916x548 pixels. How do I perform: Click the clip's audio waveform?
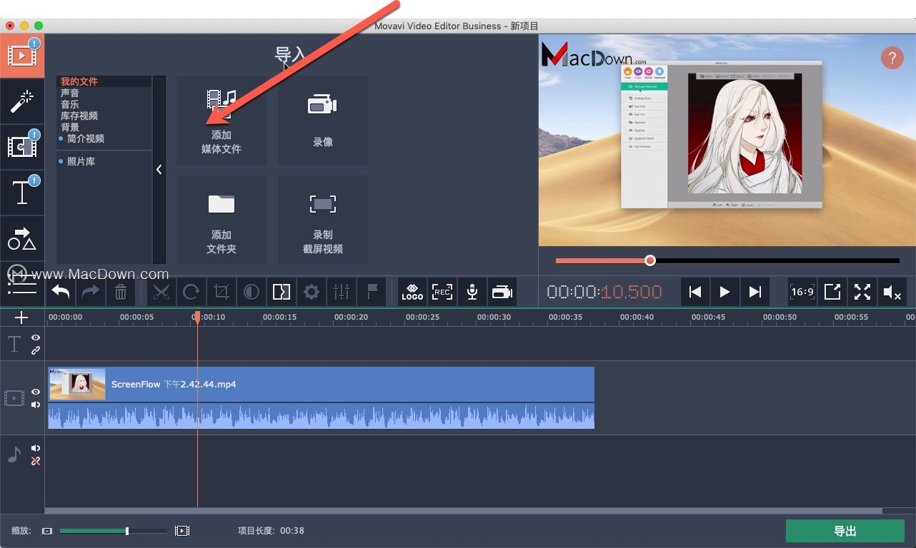pyautogui.click(x=321, y=416)
